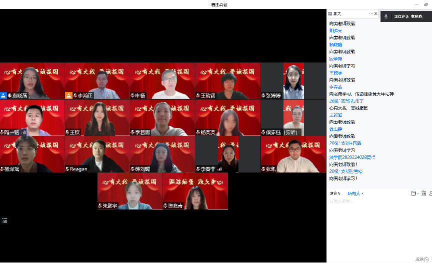Select 王钦's video thumbnail

[x=97, y=117]
